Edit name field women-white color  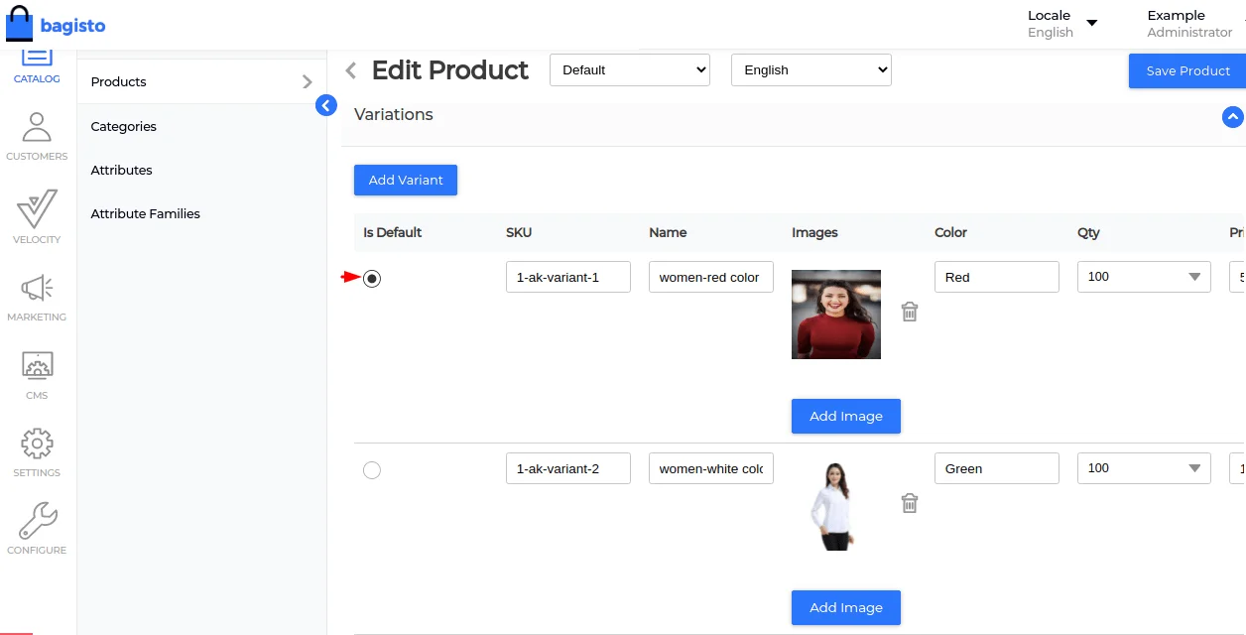tap(711, 468)
